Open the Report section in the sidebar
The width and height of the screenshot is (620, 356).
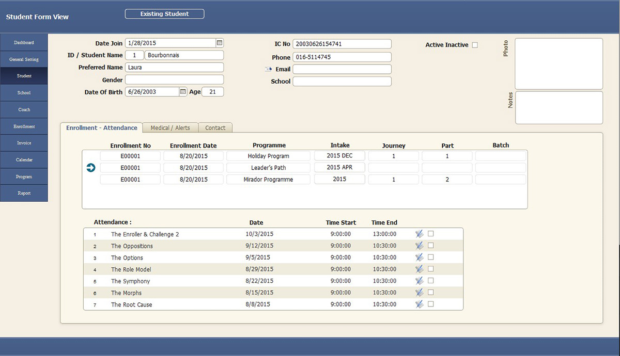pyautogui.click(x=24, y=193)
